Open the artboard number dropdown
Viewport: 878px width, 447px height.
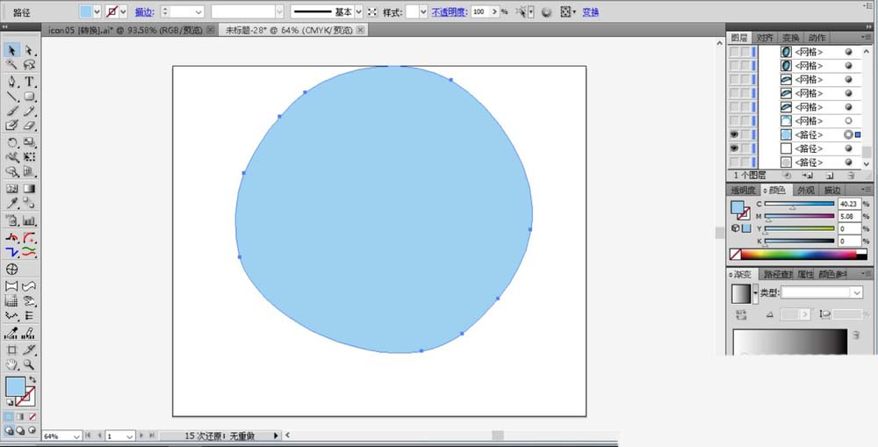point(130,436)
